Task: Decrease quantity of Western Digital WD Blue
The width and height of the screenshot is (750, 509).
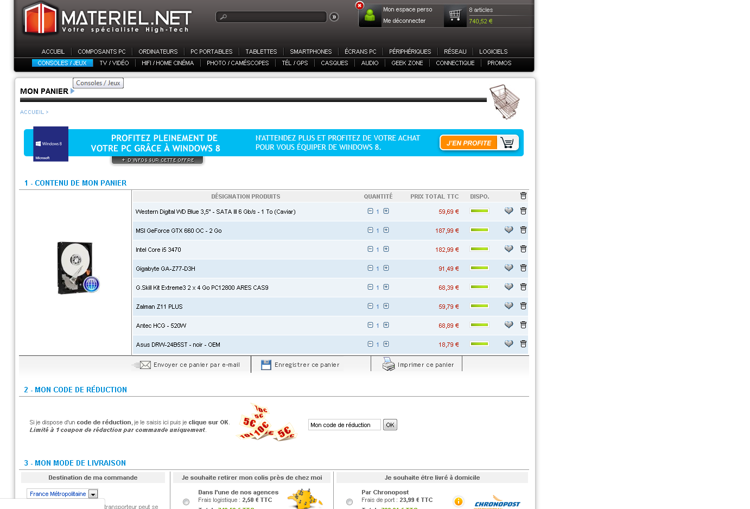Action: (370, 211)
